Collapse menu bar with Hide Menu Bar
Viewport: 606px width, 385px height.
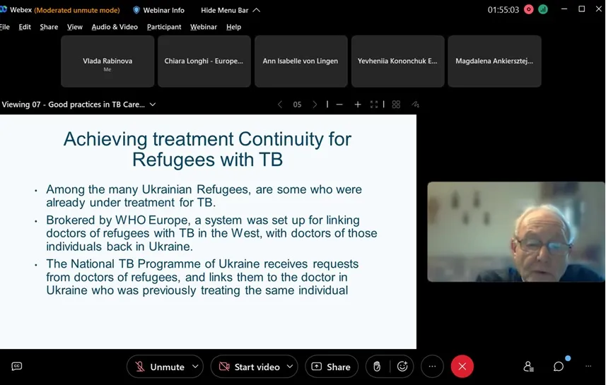pyautogui.click(x=231, y=10)
